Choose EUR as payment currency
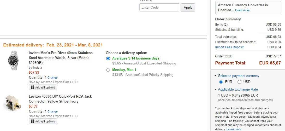Viewport: 285px width, 131px height. [221, 82]
